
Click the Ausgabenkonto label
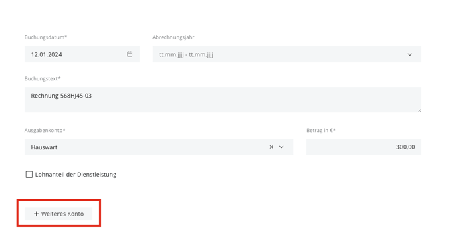45,130
